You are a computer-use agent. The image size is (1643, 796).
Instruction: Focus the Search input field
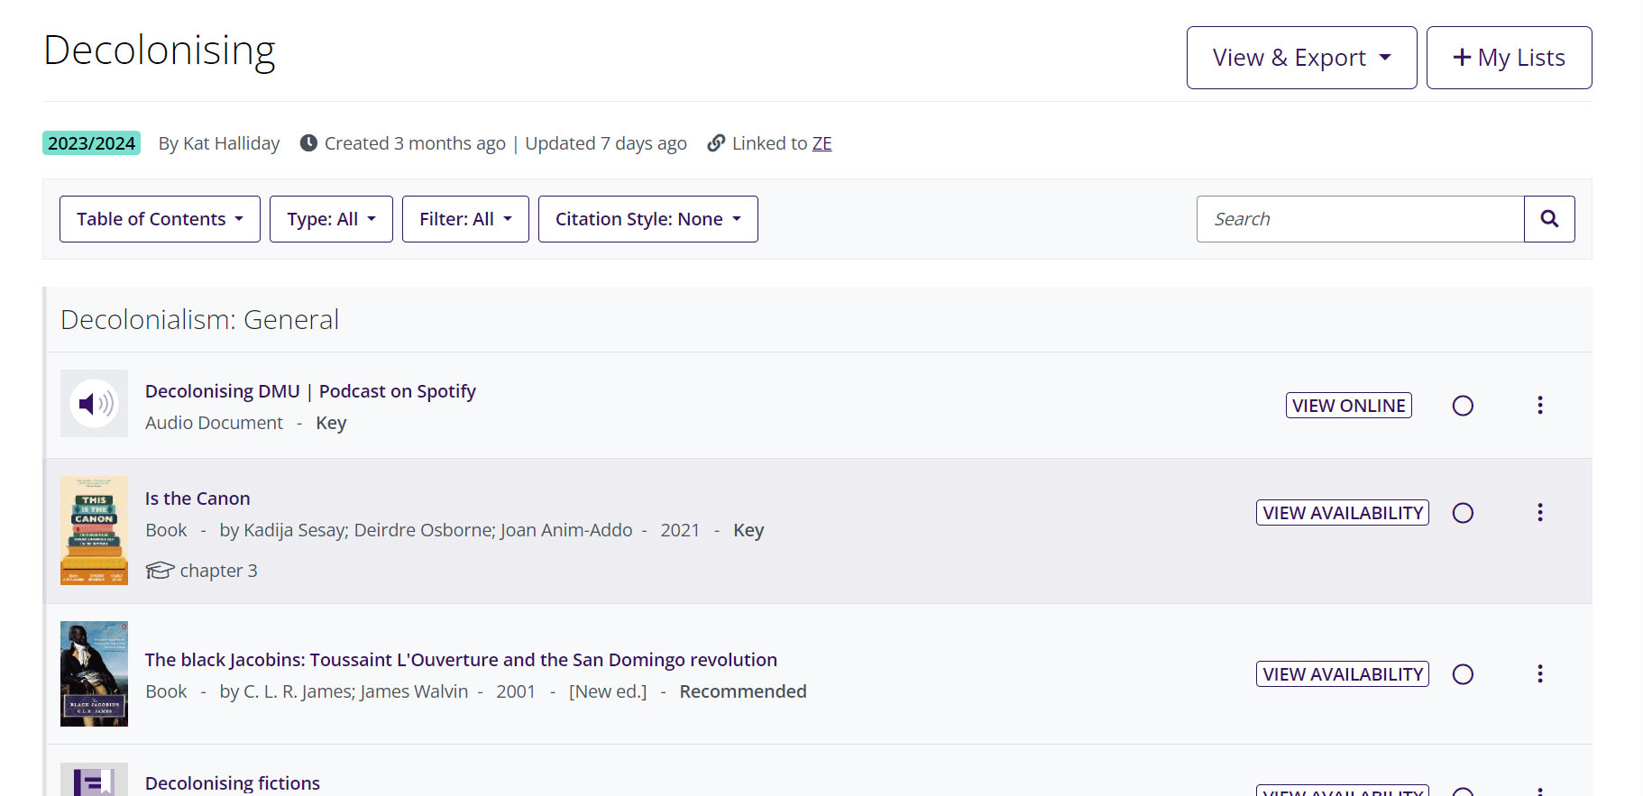tap(1359, 219)
